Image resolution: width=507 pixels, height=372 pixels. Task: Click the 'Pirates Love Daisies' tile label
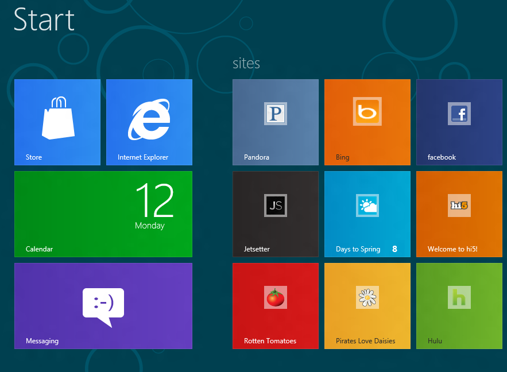(366, 341)
